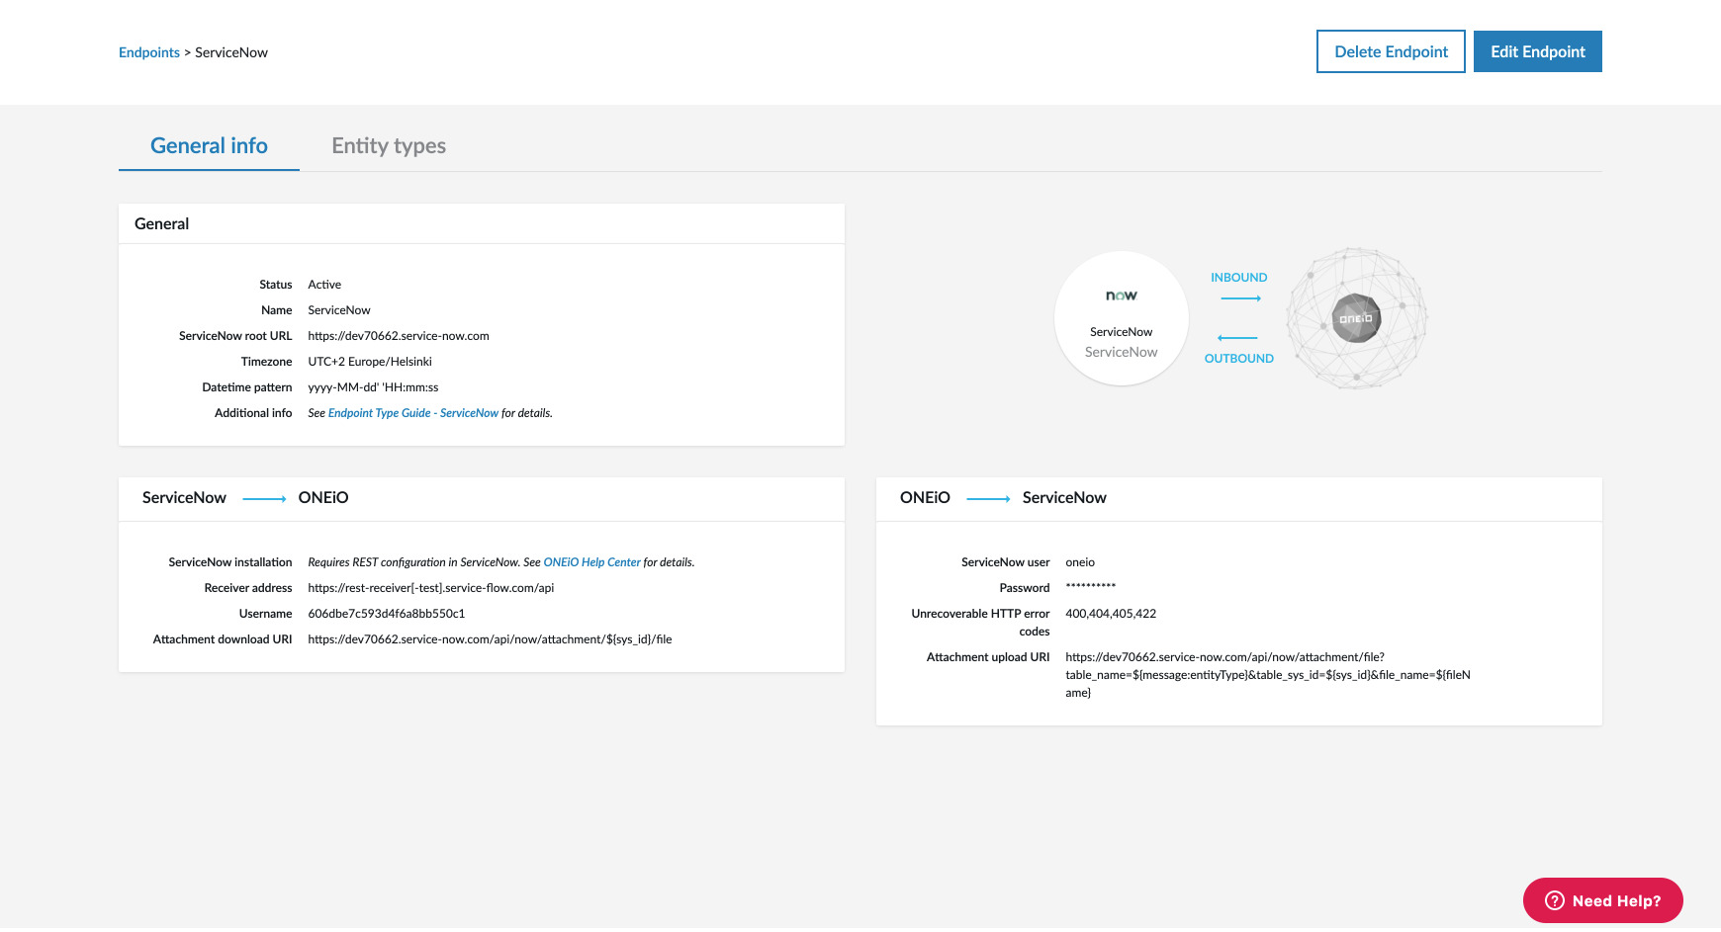Click the Status value Active
This screenshot has width=1721, height=932.
[324, 285]
